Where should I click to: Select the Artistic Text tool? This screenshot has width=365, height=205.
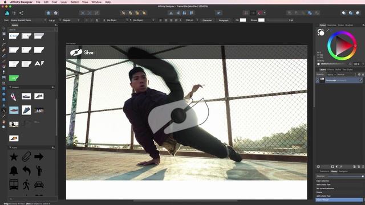(x=3, y=110)
